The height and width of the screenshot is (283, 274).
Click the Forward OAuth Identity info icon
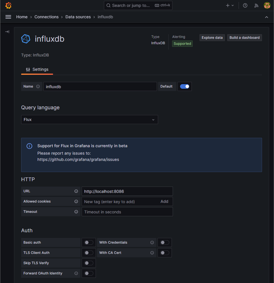[76, 273]
